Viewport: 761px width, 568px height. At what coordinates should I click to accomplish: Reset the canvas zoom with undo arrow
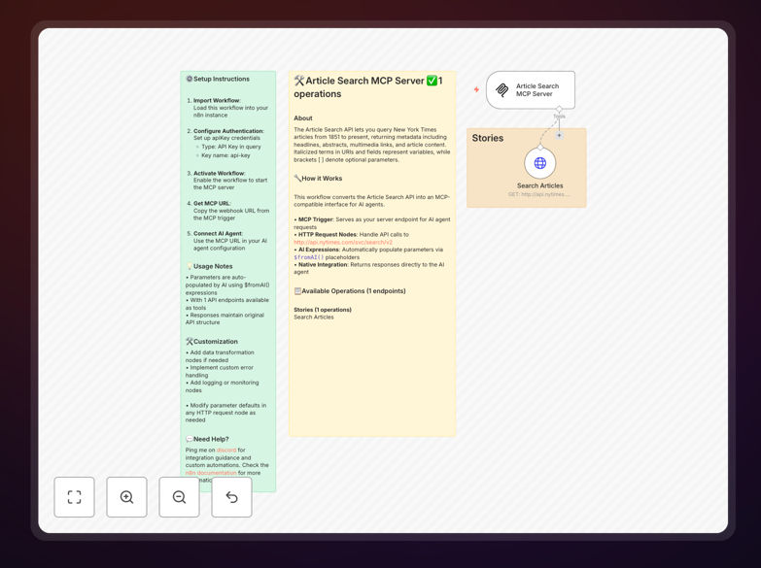[x=231, y=497]
